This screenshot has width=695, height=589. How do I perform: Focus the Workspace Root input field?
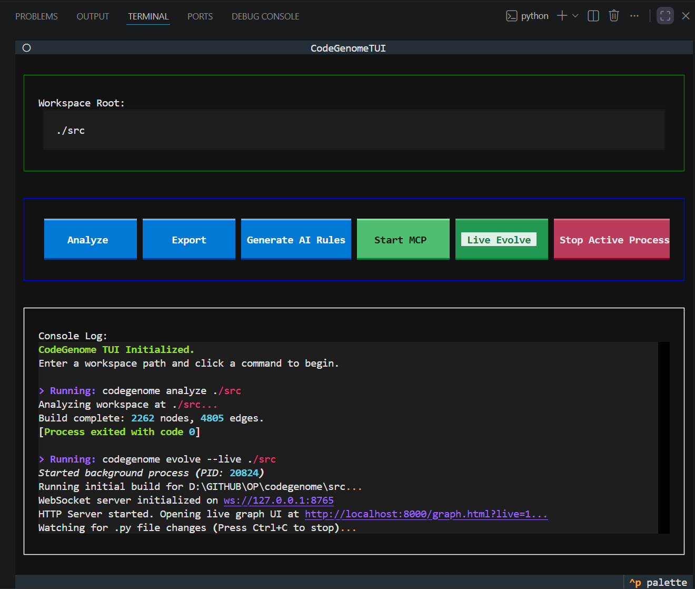(x=354, y=130)
